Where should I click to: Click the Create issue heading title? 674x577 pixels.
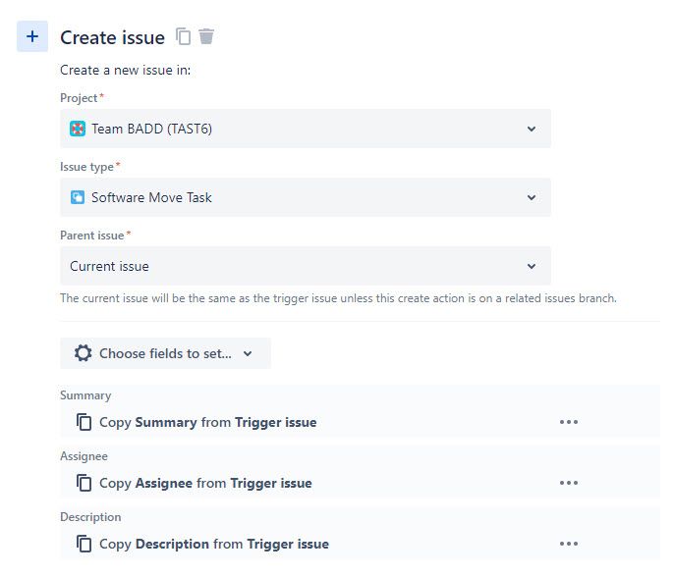coord(113,37)
